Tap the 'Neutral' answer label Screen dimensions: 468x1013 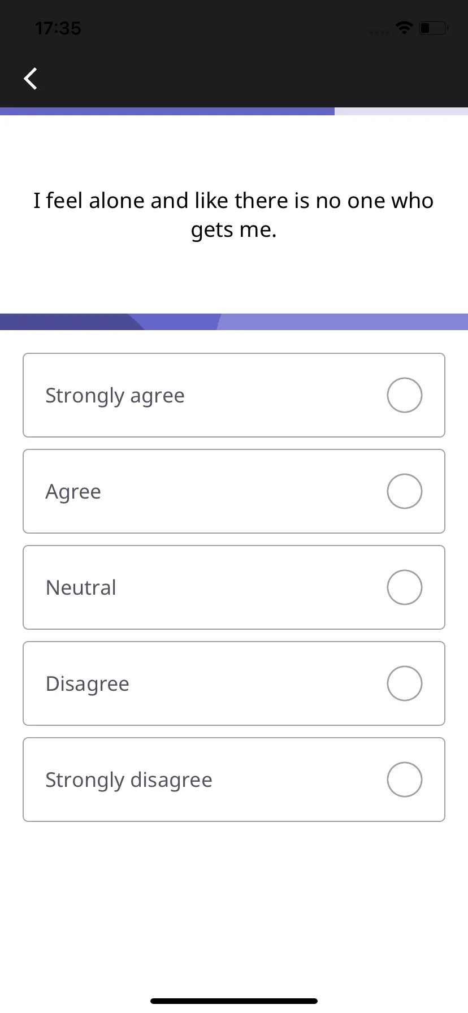(x=81, y=587)
